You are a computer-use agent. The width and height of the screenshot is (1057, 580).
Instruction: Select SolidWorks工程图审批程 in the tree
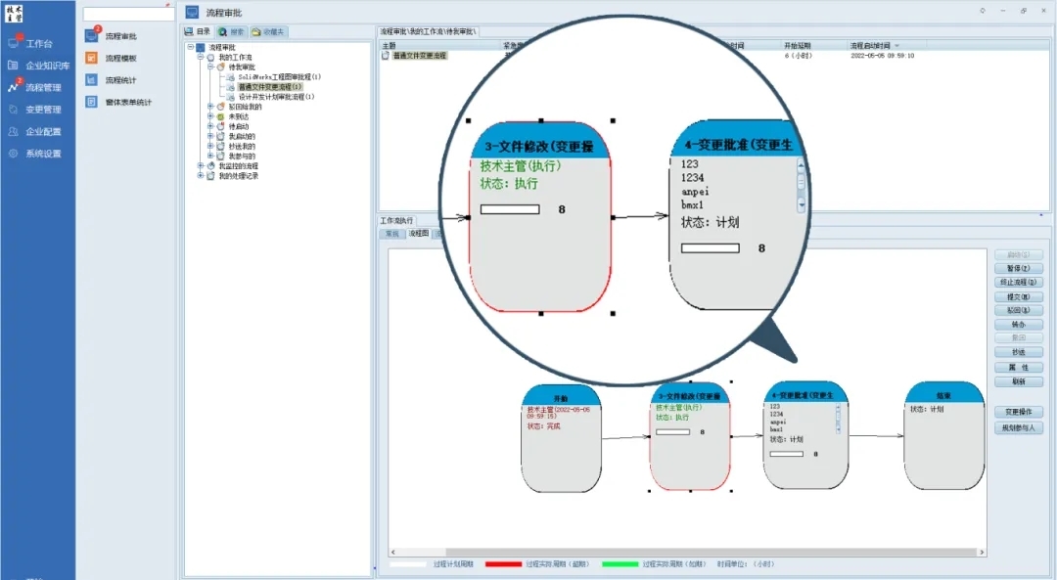click(279, 76)
